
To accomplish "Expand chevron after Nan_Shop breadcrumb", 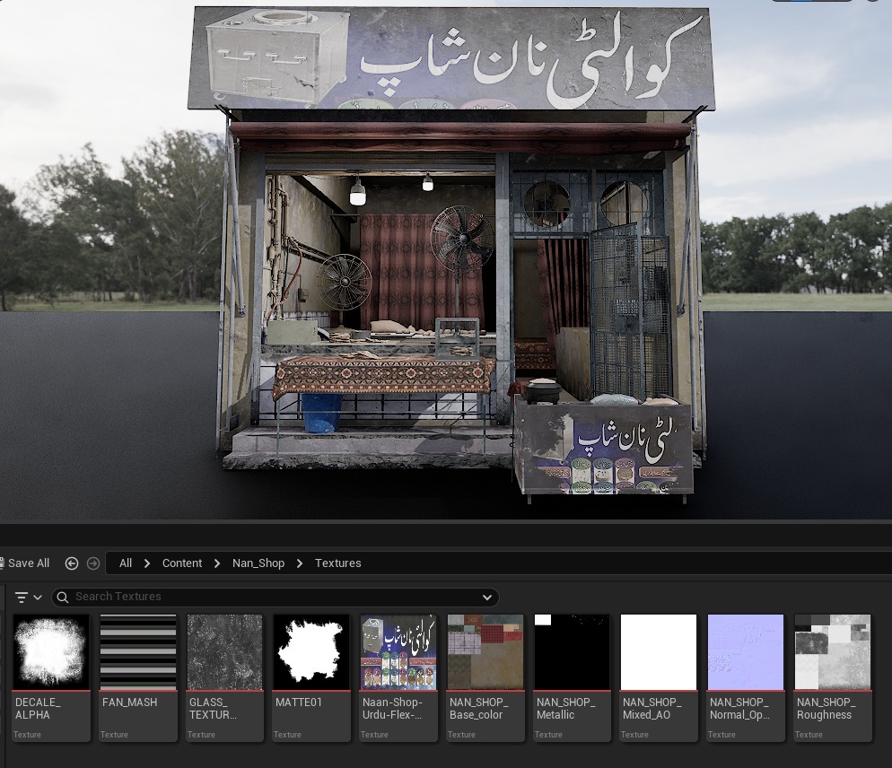I will 300,563.
